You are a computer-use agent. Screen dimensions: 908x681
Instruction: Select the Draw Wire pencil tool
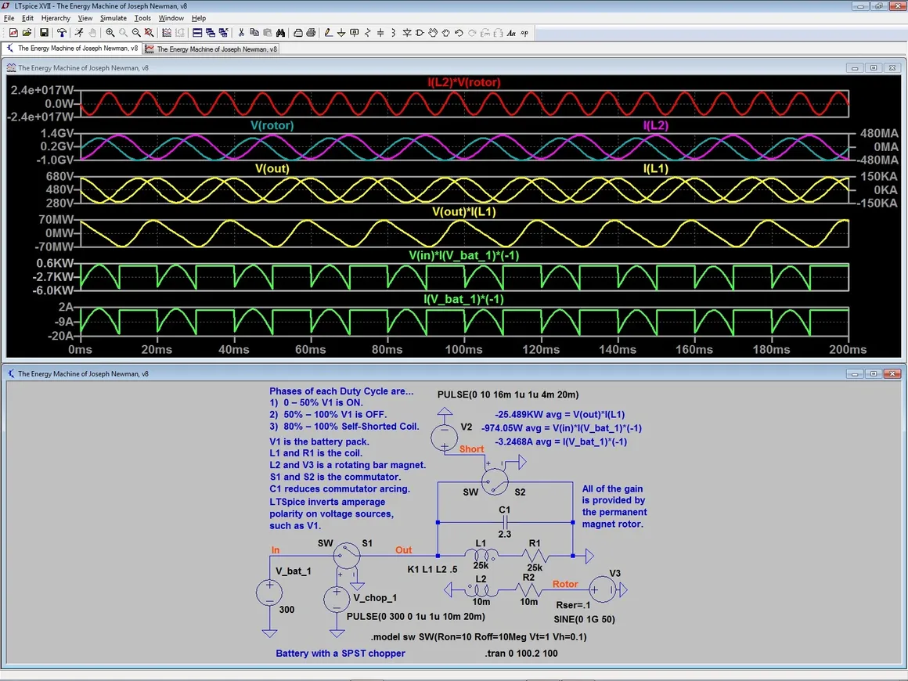[x=328, y=33]
